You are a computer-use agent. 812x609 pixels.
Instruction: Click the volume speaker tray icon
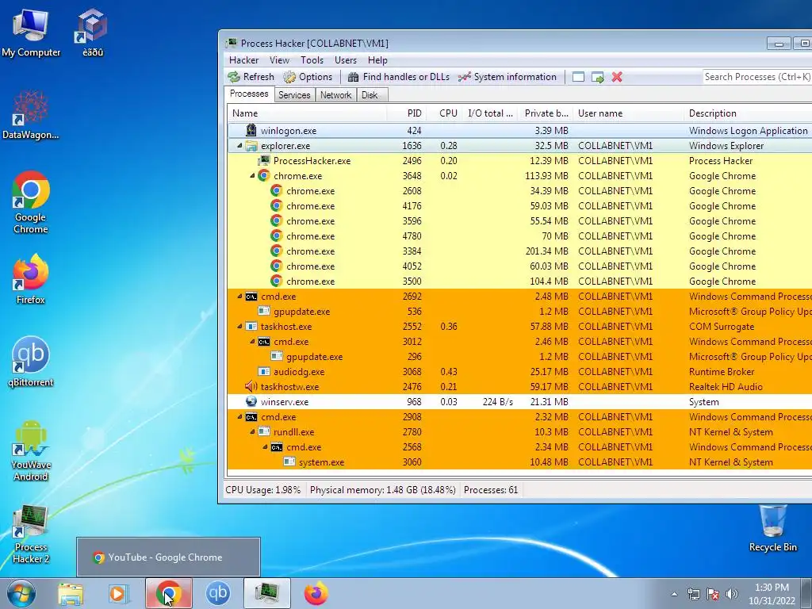point(732,594)
